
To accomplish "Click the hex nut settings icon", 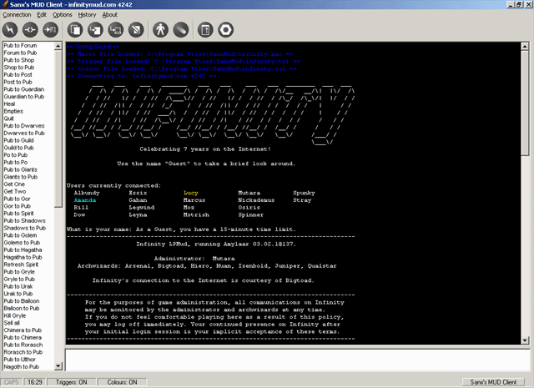I will pos(226,30).
